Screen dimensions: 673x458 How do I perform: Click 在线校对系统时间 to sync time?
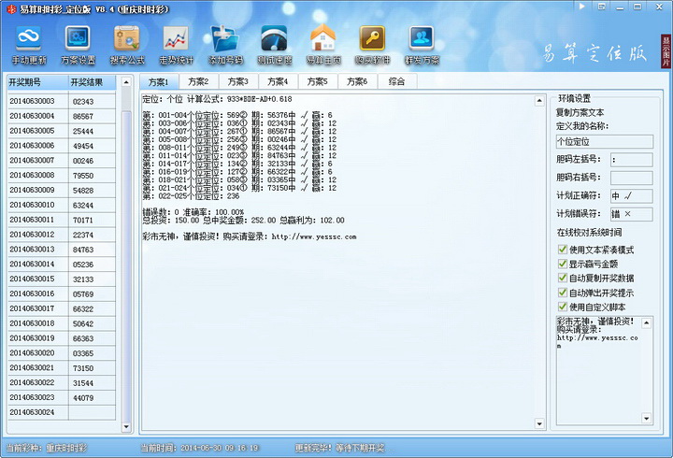590,232
